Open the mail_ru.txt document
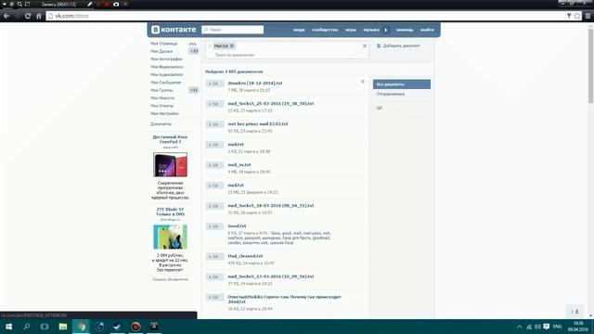The height and width of the screenshot is (334, 594). click(239, 165)
